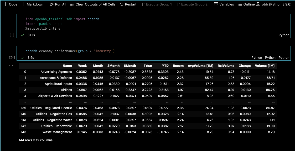Click Advertising Agencies Recom value 2.43
The height and width of the screenshot is (151, 295).
coord(181,72)
